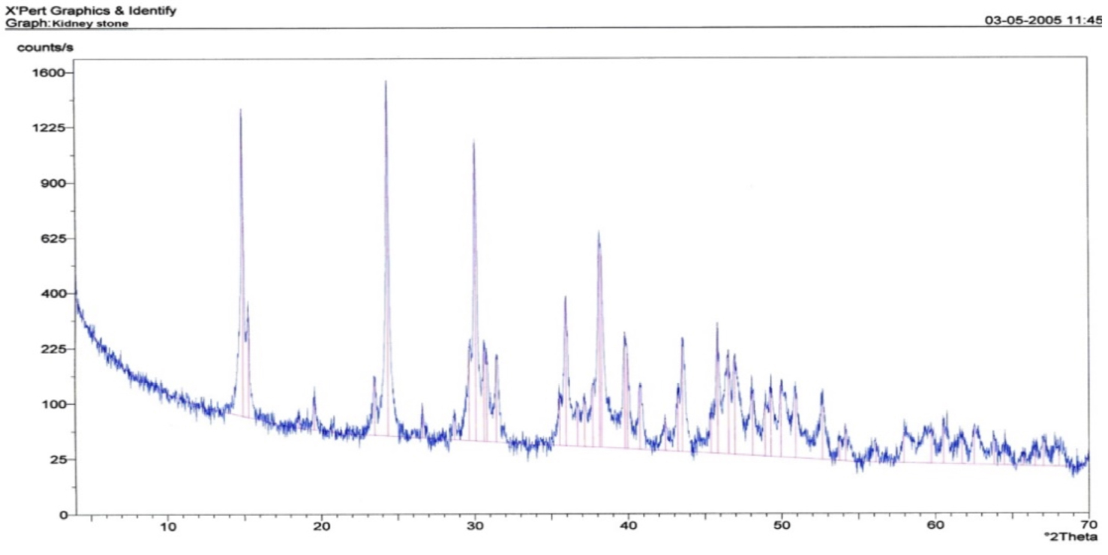Click the 60 x-axis tick label
This screenshot has height=555, width=1108.
tap(935, 526)
